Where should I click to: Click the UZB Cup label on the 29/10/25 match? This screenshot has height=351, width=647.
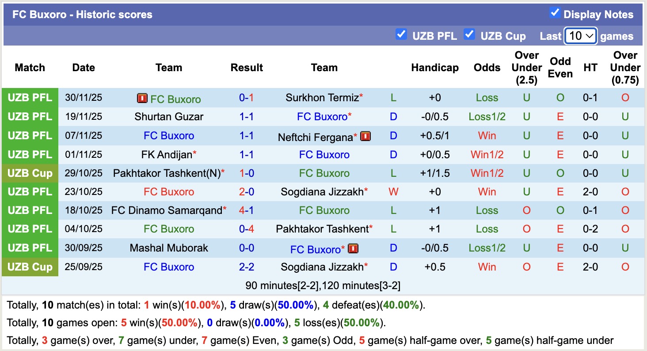[x=30, y=173]
